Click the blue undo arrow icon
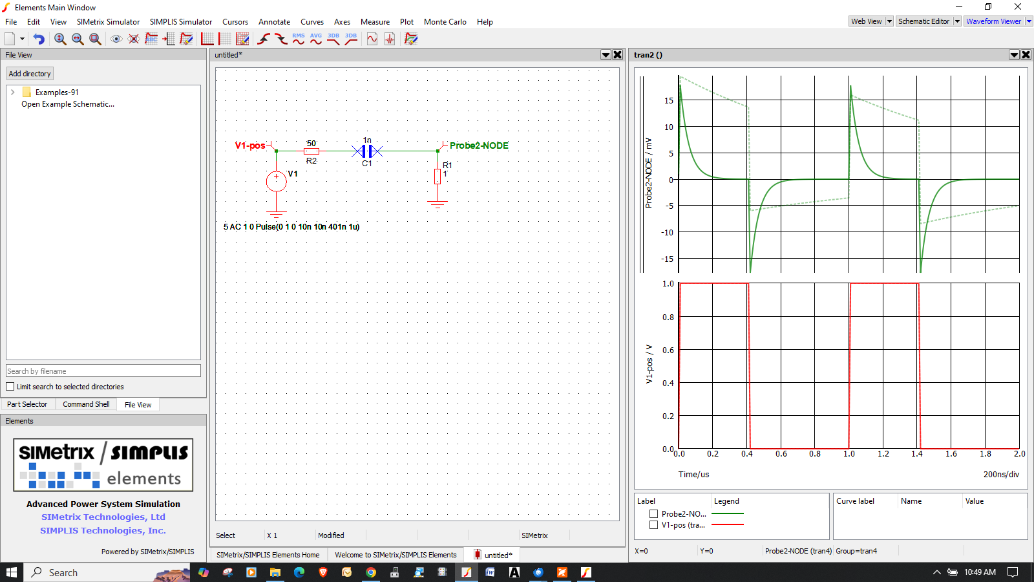Image resolution: width=1034 pixels, height=582 pixels. [x=39, y=39]
